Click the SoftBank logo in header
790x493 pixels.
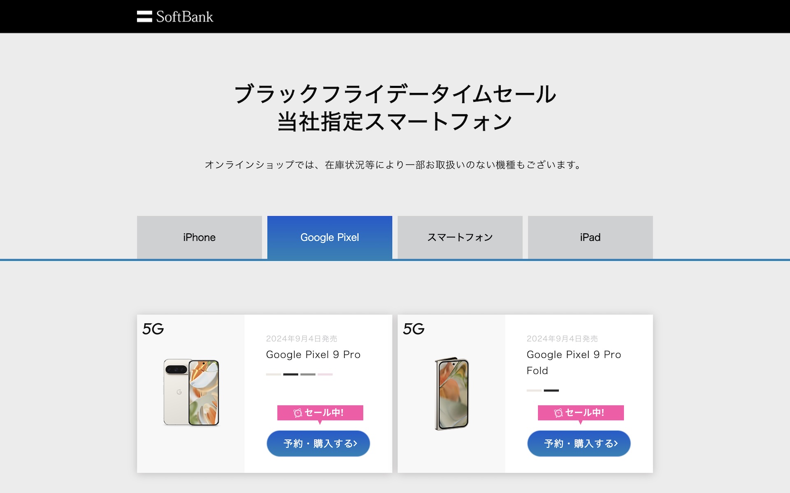[x=175, y=16]
